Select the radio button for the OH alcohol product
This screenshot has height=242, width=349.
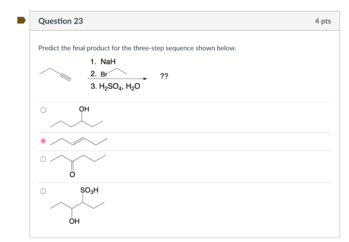[x=43, y=110]
